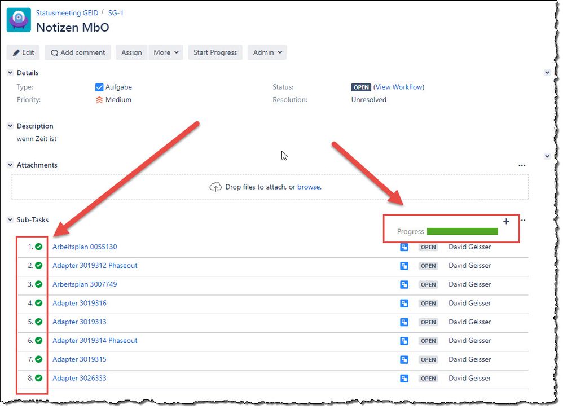
Task: Open sub-task Adapter 3019316
Action: pos(80,303)
